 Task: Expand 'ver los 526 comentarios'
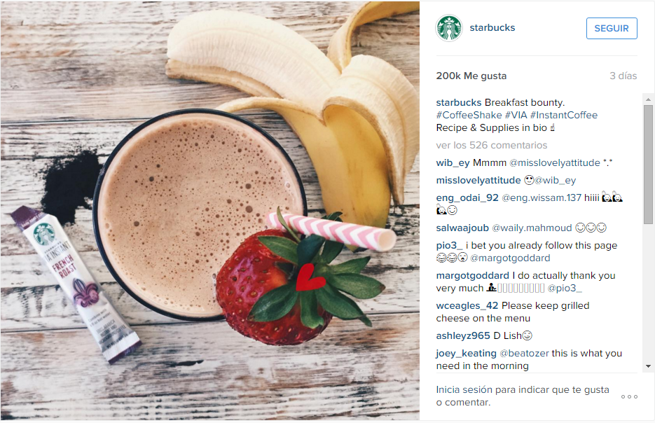[491, 145]
